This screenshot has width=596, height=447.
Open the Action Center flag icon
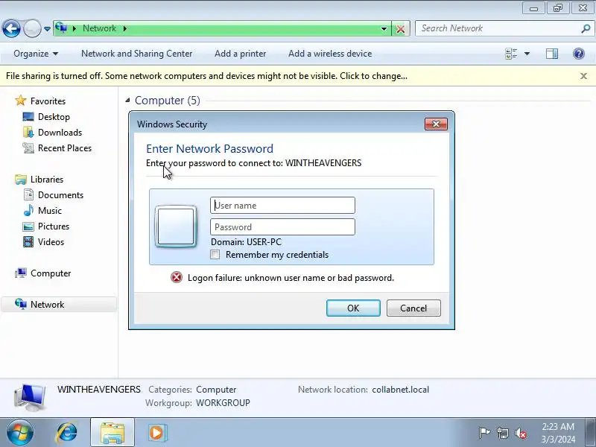484,433
